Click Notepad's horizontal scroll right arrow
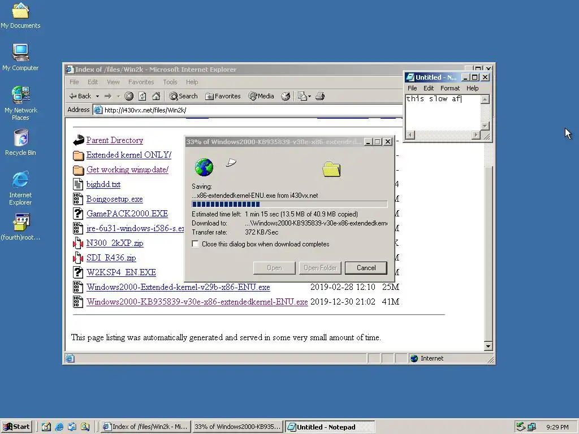The width and height of the screenshot is (579, 434). 476,135
